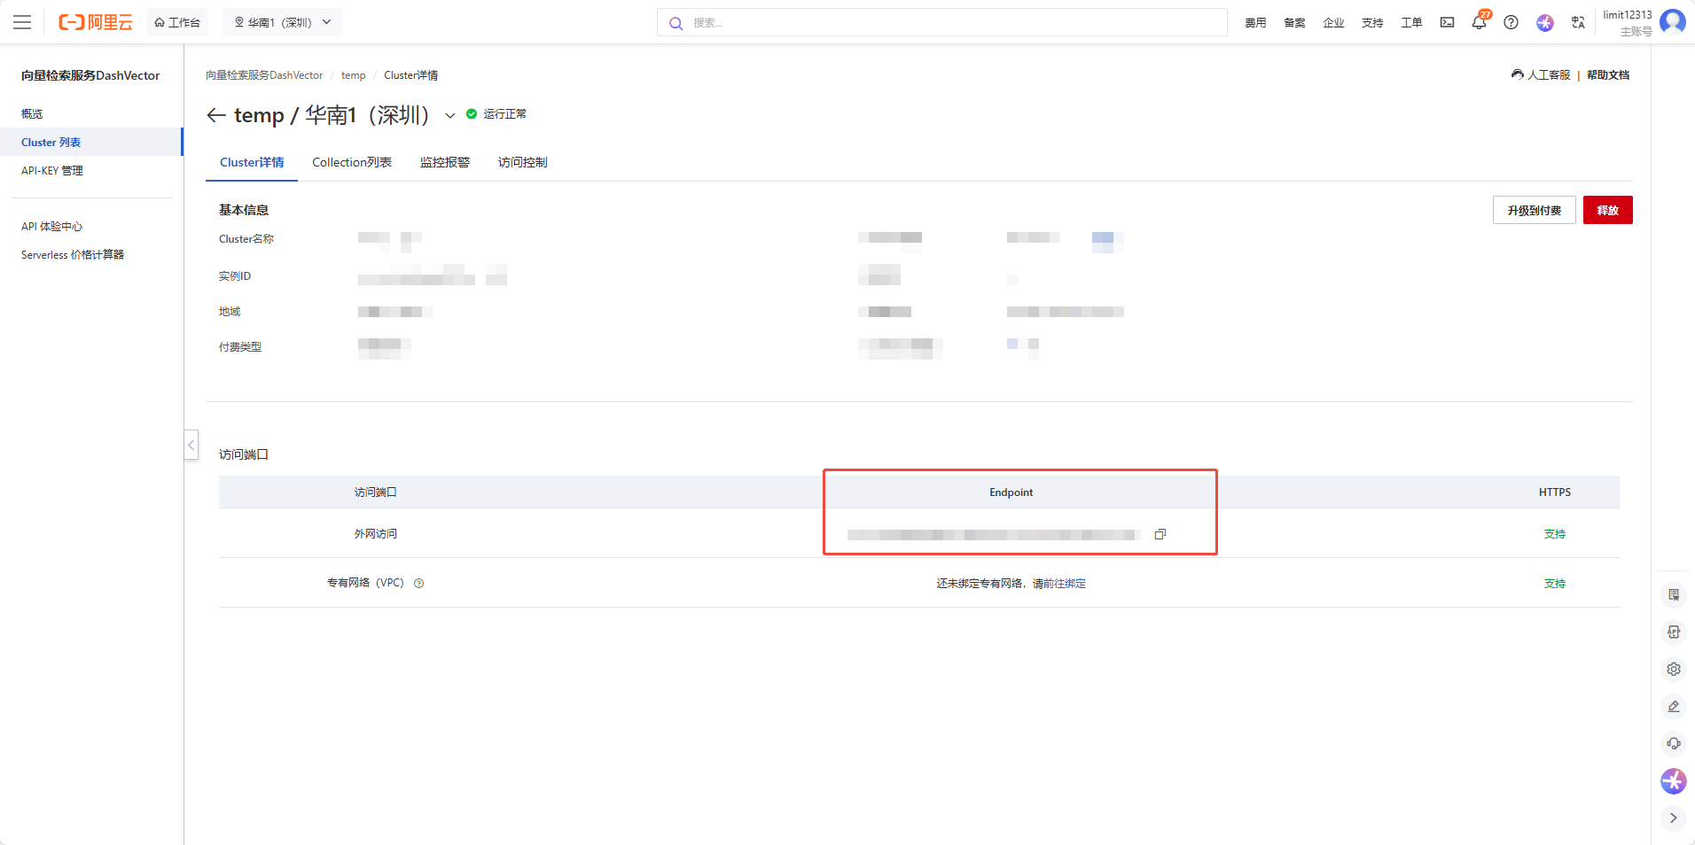Click the back arrow beside temp
Viewport: 1695px width, 845px height.
click(215, 115)
